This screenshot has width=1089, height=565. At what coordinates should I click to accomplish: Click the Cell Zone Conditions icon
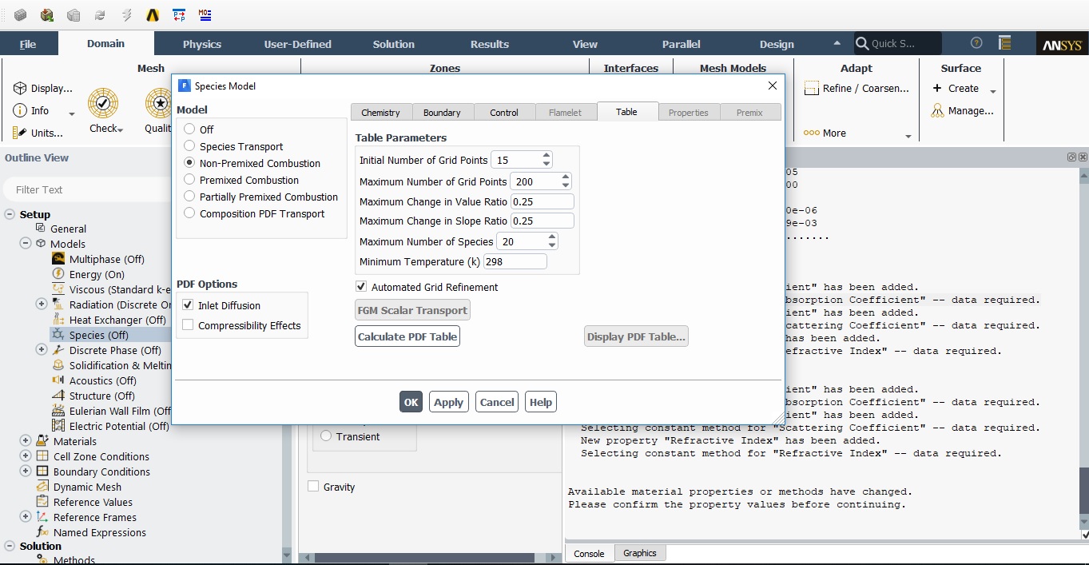click(x=42, y=456)
